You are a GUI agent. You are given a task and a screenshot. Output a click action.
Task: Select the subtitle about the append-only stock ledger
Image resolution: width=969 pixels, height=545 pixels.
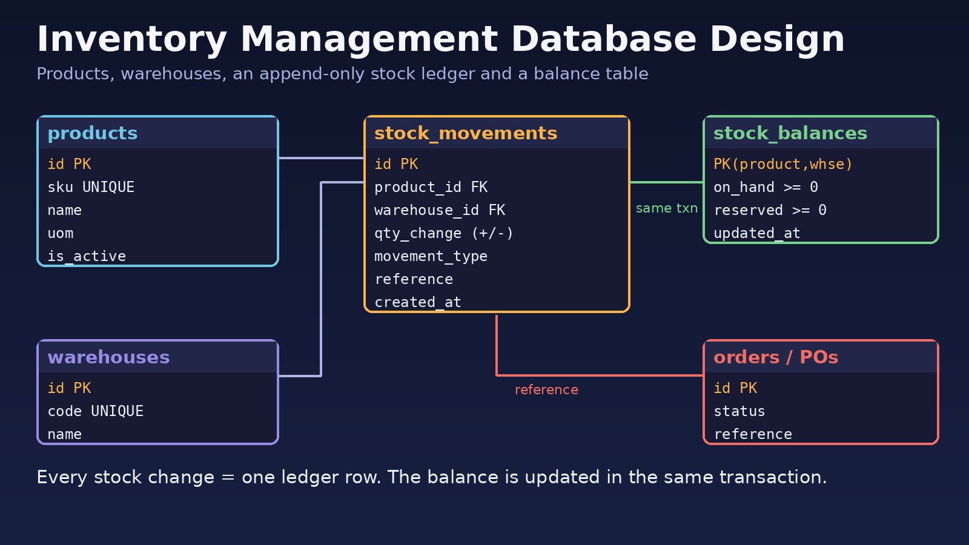pos(342,74)
